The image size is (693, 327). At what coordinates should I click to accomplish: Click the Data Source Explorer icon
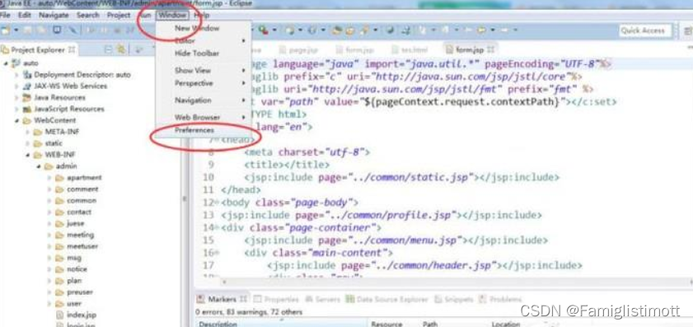(x=350, y=299)
